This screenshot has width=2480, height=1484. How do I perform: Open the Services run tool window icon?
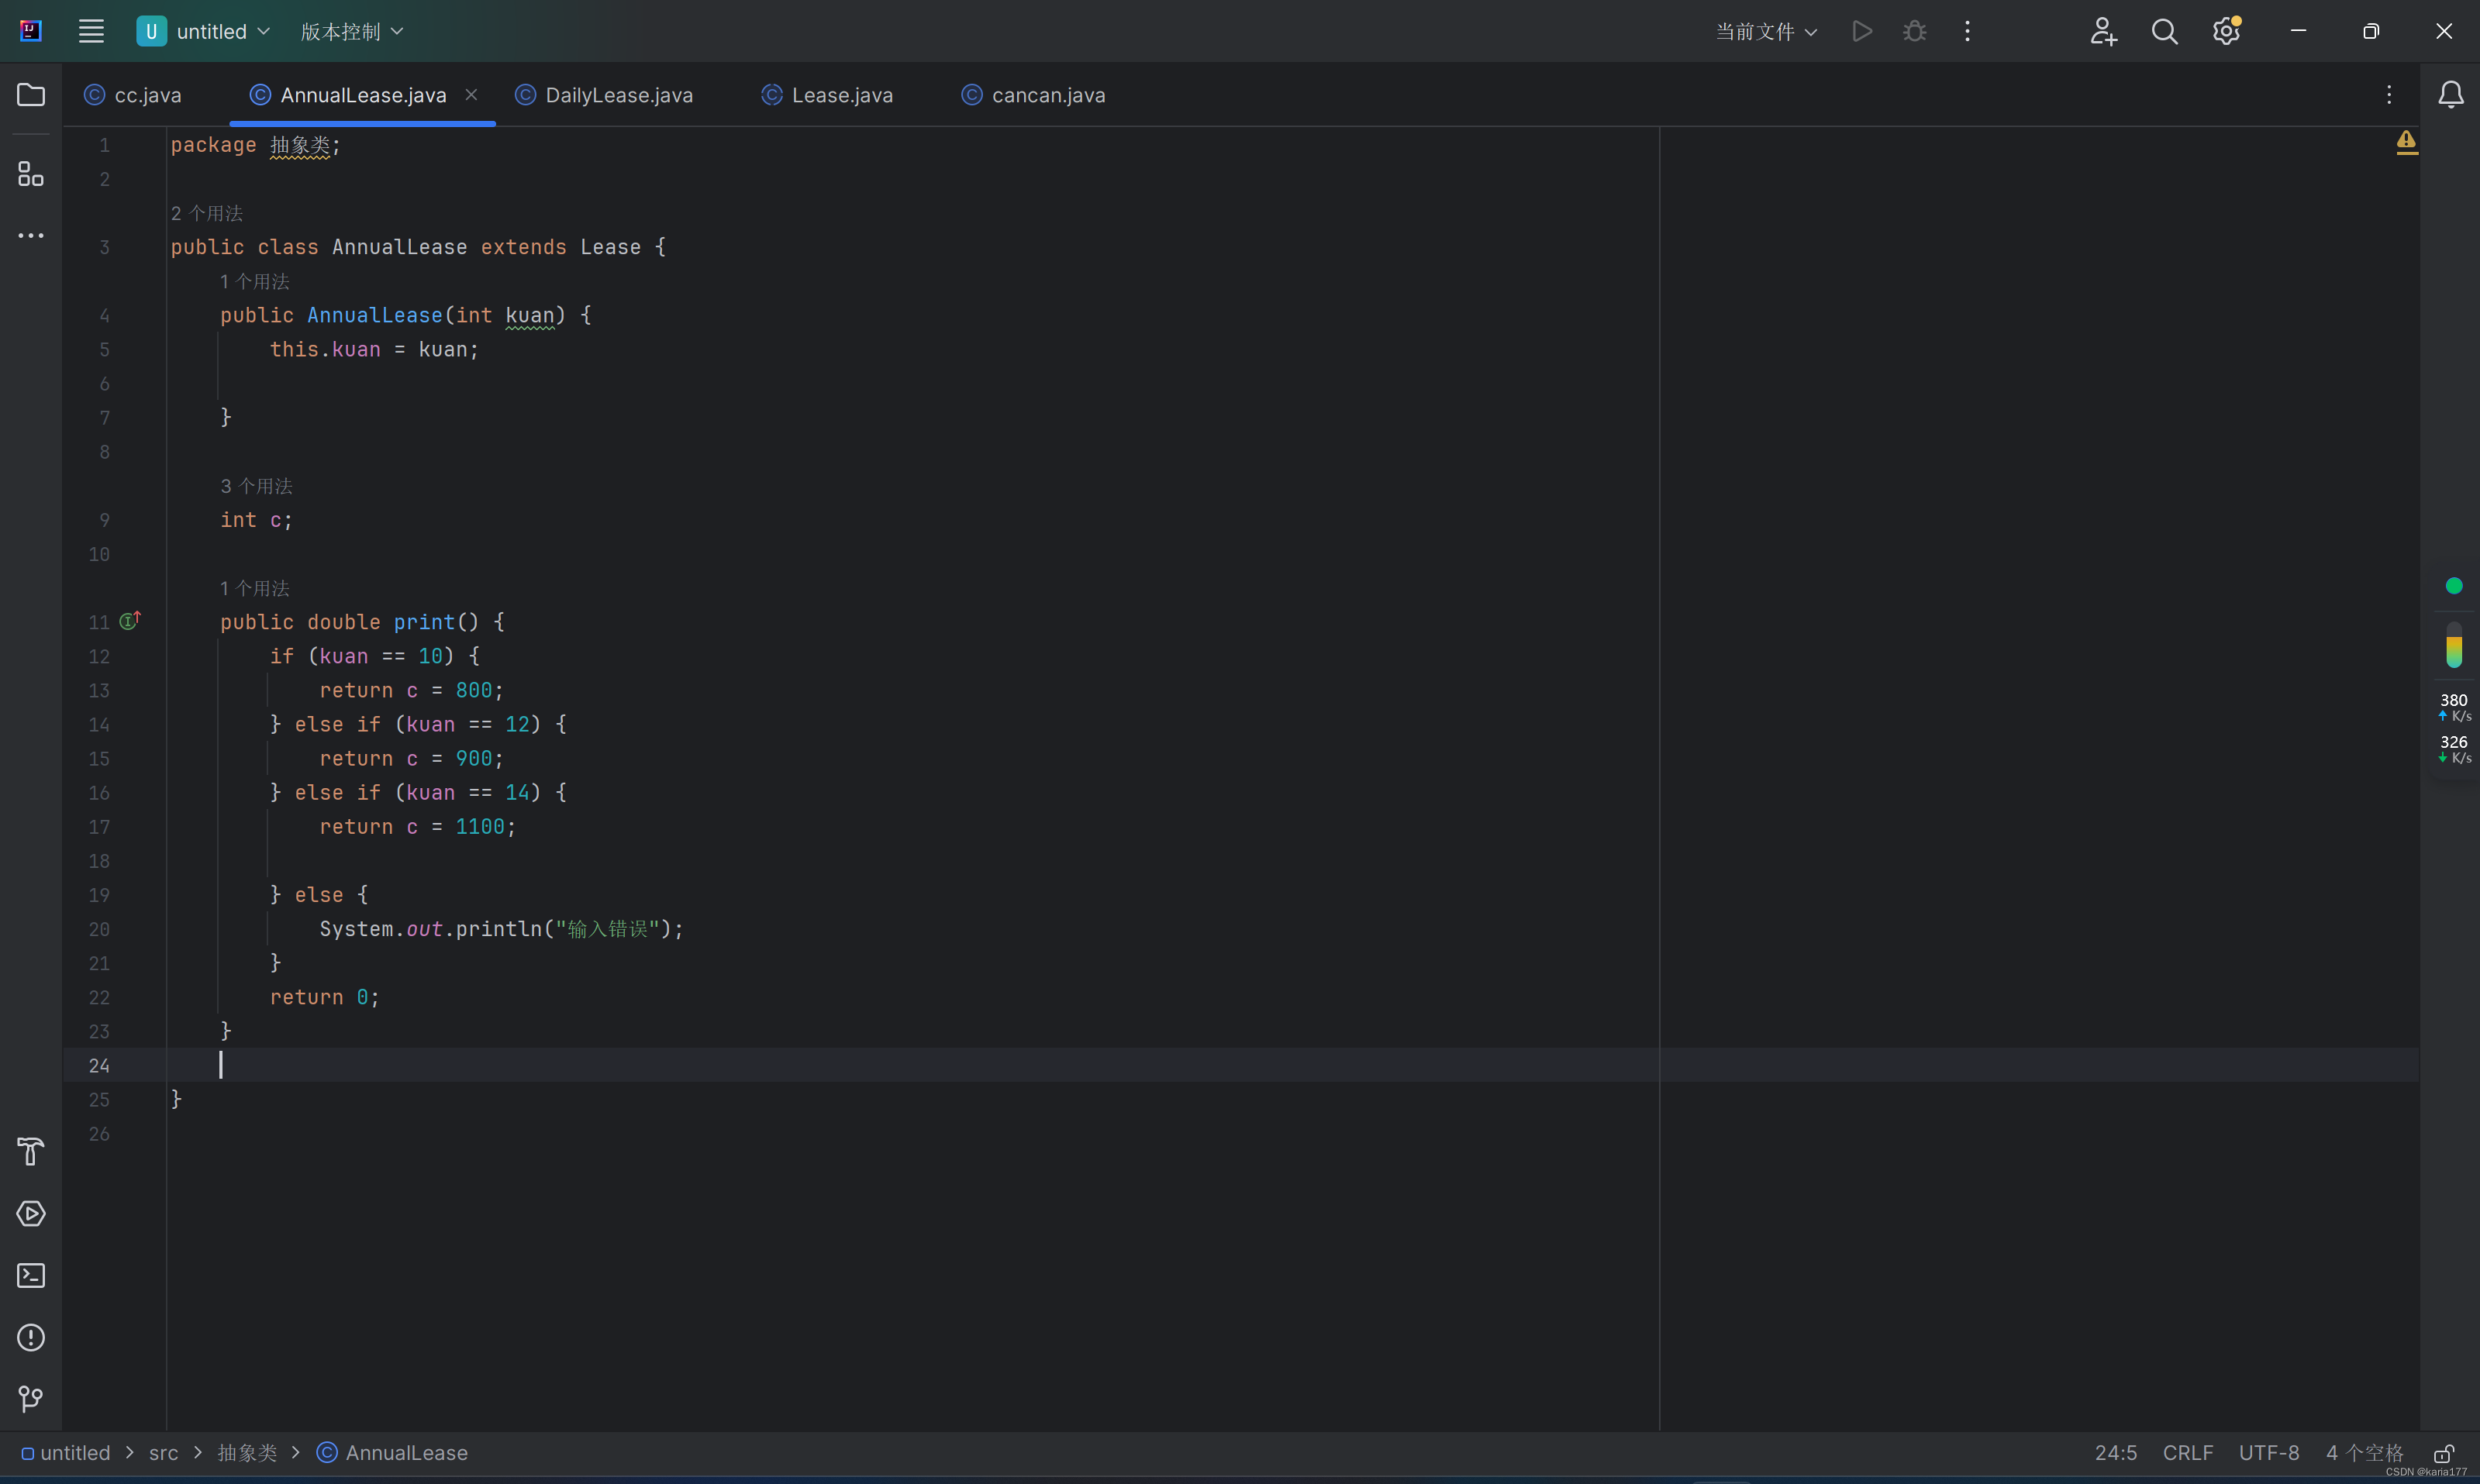pos(31,1213)
